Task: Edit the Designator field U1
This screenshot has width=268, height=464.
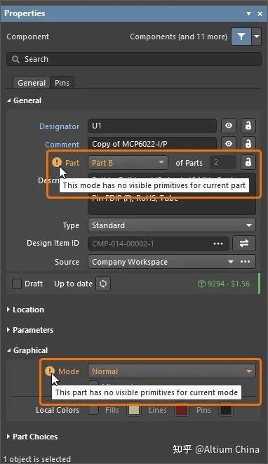Action: pos(152,126)
